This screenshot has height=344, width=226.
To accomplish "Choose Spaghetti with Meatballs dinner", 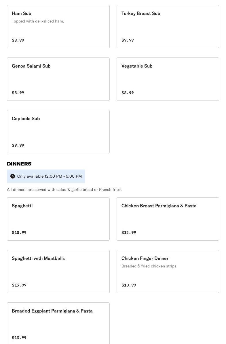I will 58,272.
